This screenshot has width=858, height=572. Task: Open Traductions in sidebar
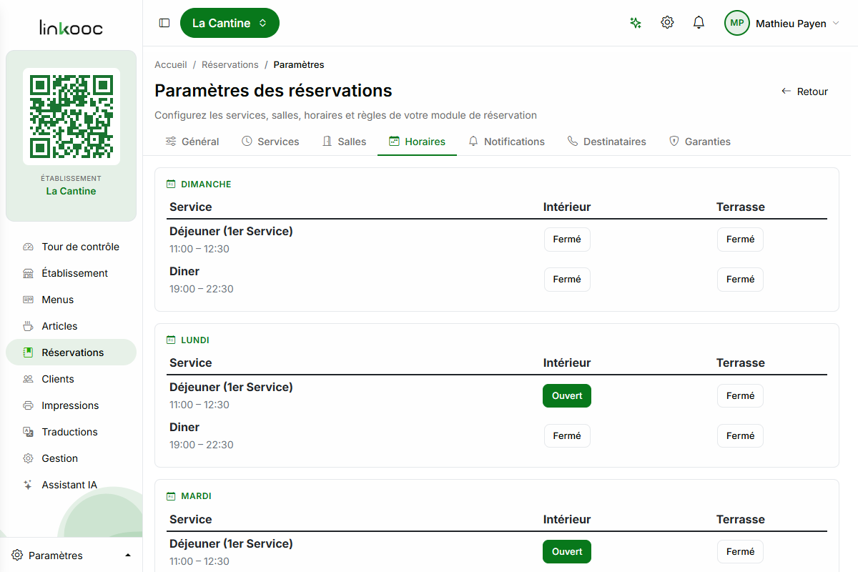(x=71, y=432)
